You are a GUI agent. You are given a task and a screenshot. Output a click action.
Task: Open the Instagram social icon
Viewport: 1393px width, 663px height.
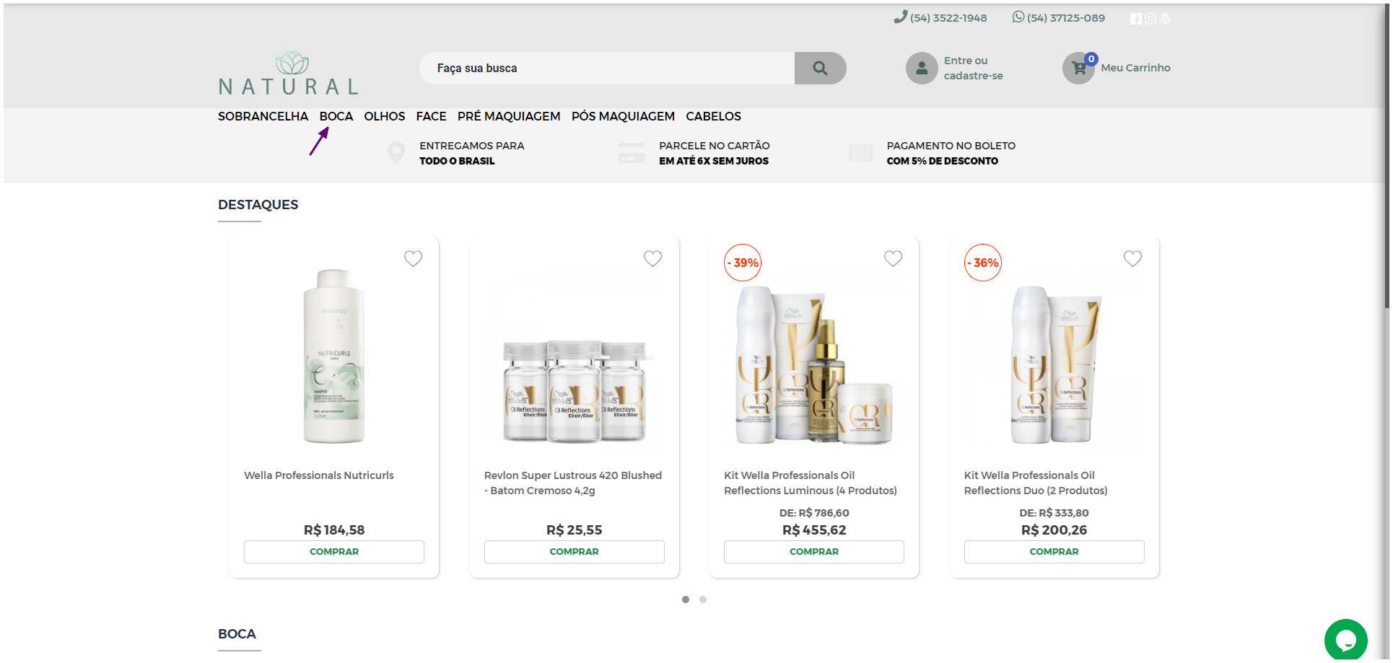pos(1150,19)
